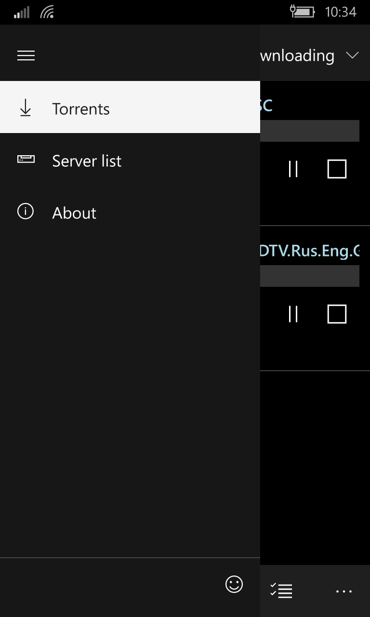The image size is (370, 617).
Task: Open the multi-select list icon
Action: pos(281,590)
